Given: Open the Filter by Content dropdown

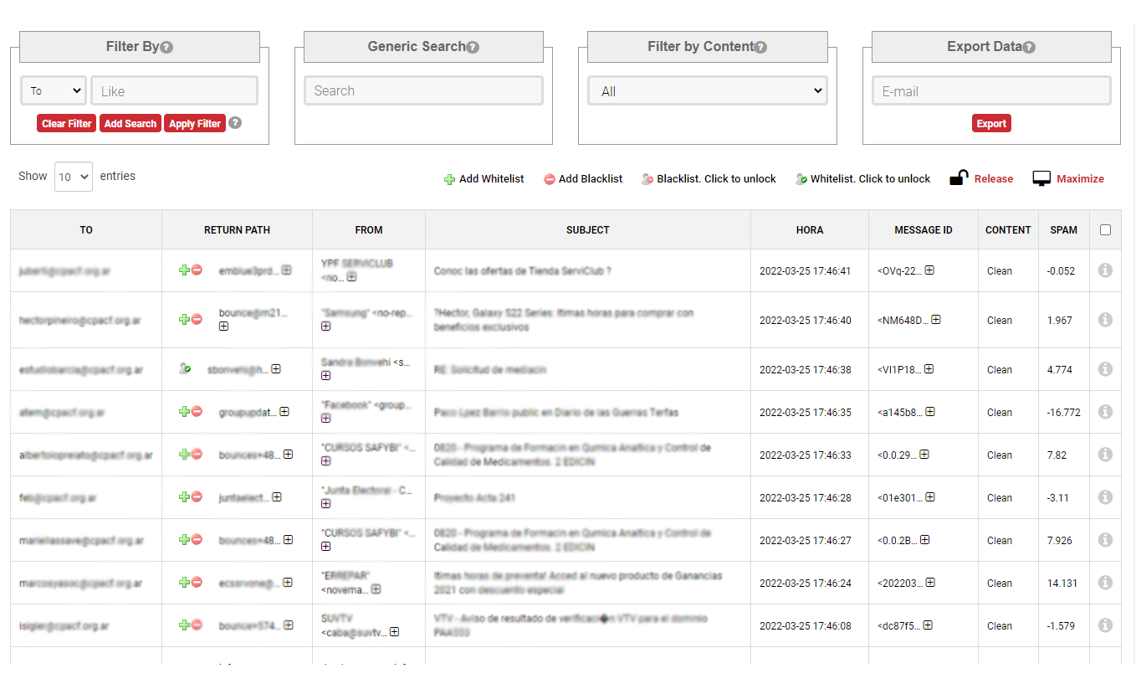Looking at the screenshot, I should (708, 91).
